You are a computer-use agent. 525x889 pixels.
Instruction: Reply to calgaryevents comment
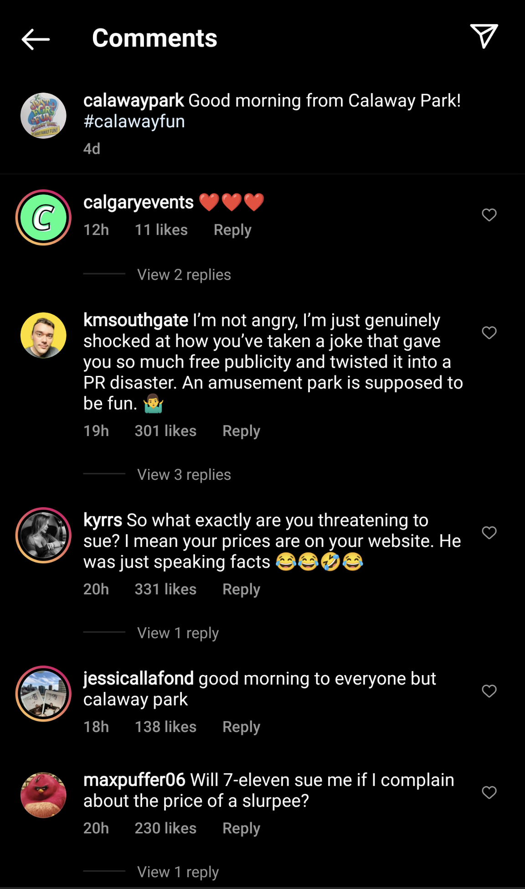coord(232,230)
